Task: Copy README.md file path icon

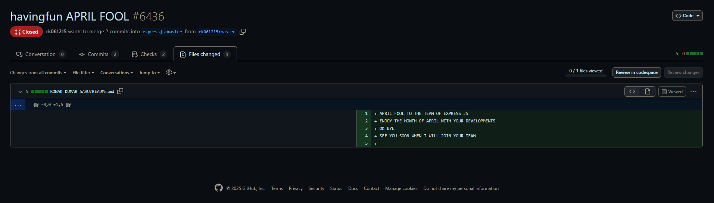Action: [x=120, y=91]
